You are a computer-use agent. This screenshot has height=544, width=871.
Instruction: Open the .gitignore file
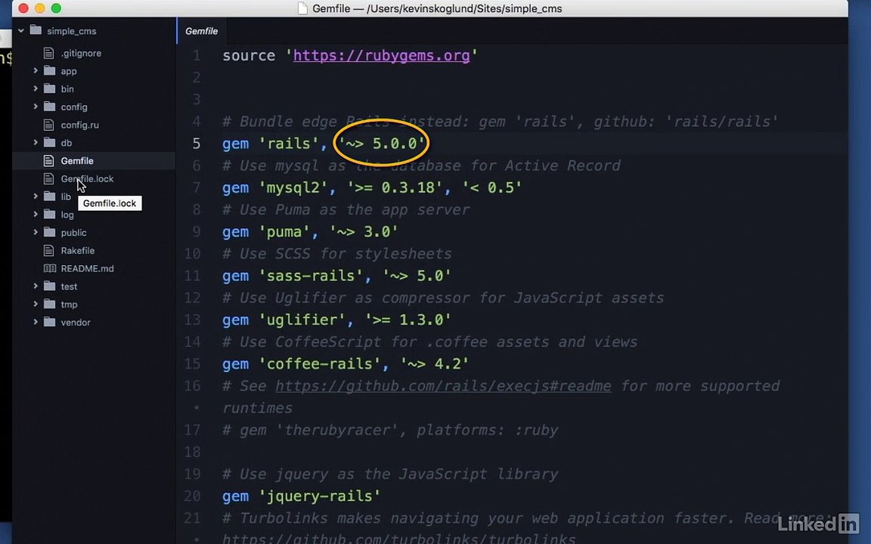pos(81,54)
